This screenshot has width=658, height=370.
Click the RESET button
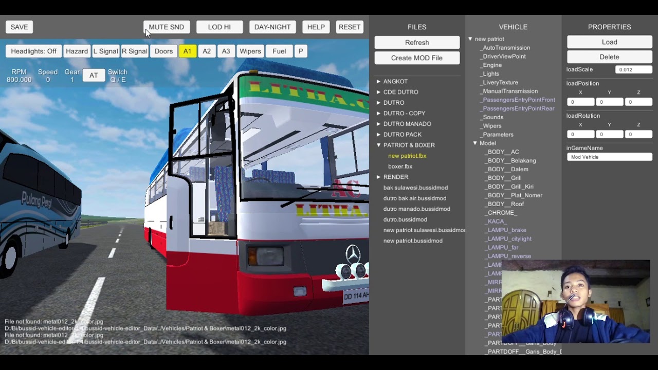[350, 27]
